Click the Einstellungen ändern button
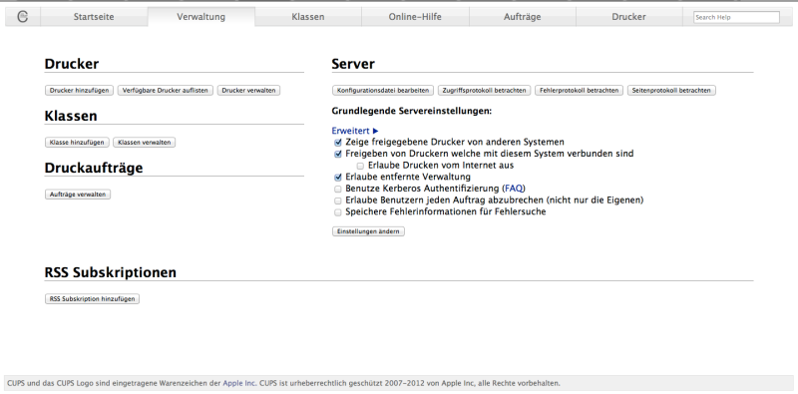 pos(368,231)
